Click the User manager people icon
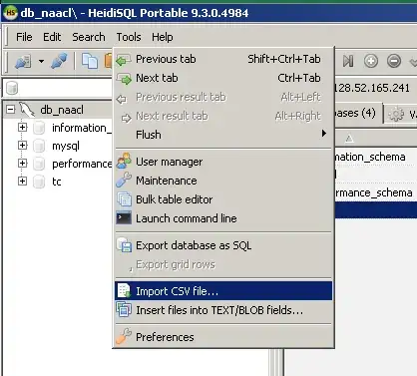 pyautogui.click(x=124, y=161)
